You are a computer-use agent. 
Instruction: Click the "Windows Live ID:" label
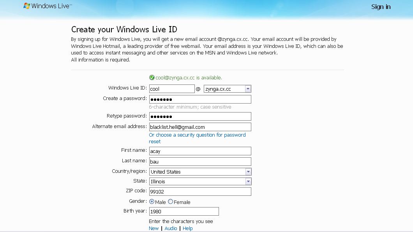click(x=127, y=88)
